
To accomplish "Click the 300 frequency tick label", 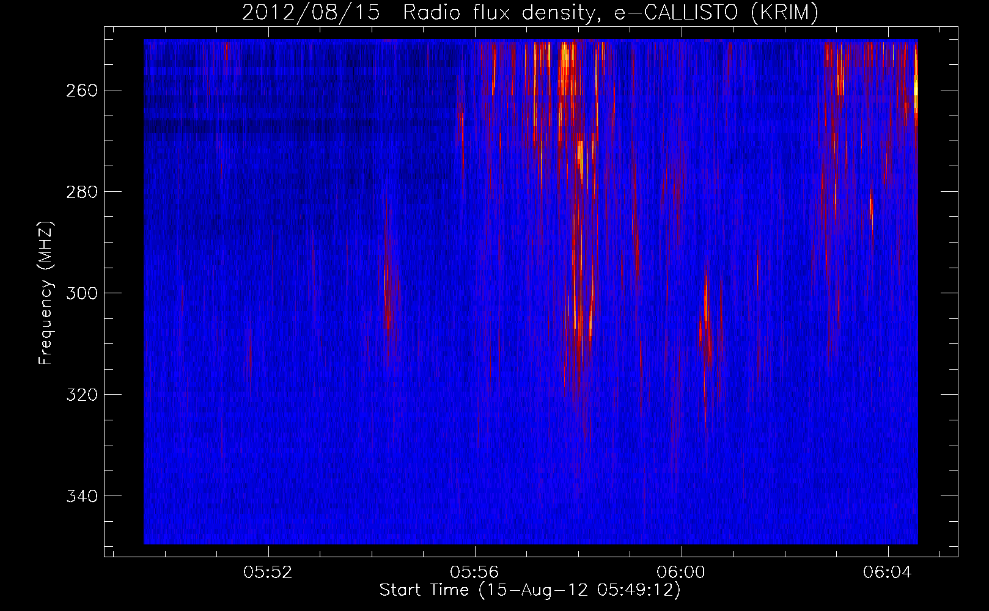I will pyautogui.click(x=81, y=293).
